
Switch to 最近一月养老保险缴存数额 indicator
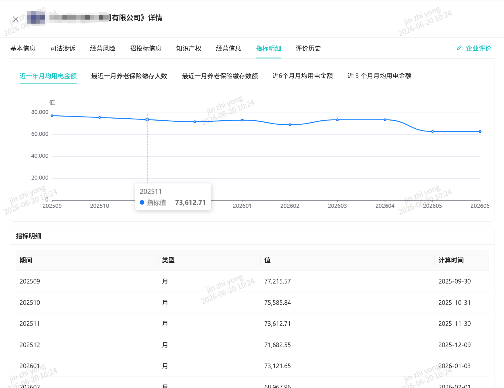click(220, 76)
